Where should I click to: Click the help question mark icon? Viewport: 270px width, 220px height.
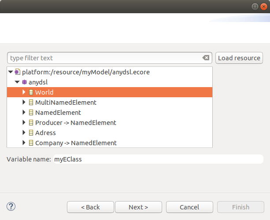11,206
